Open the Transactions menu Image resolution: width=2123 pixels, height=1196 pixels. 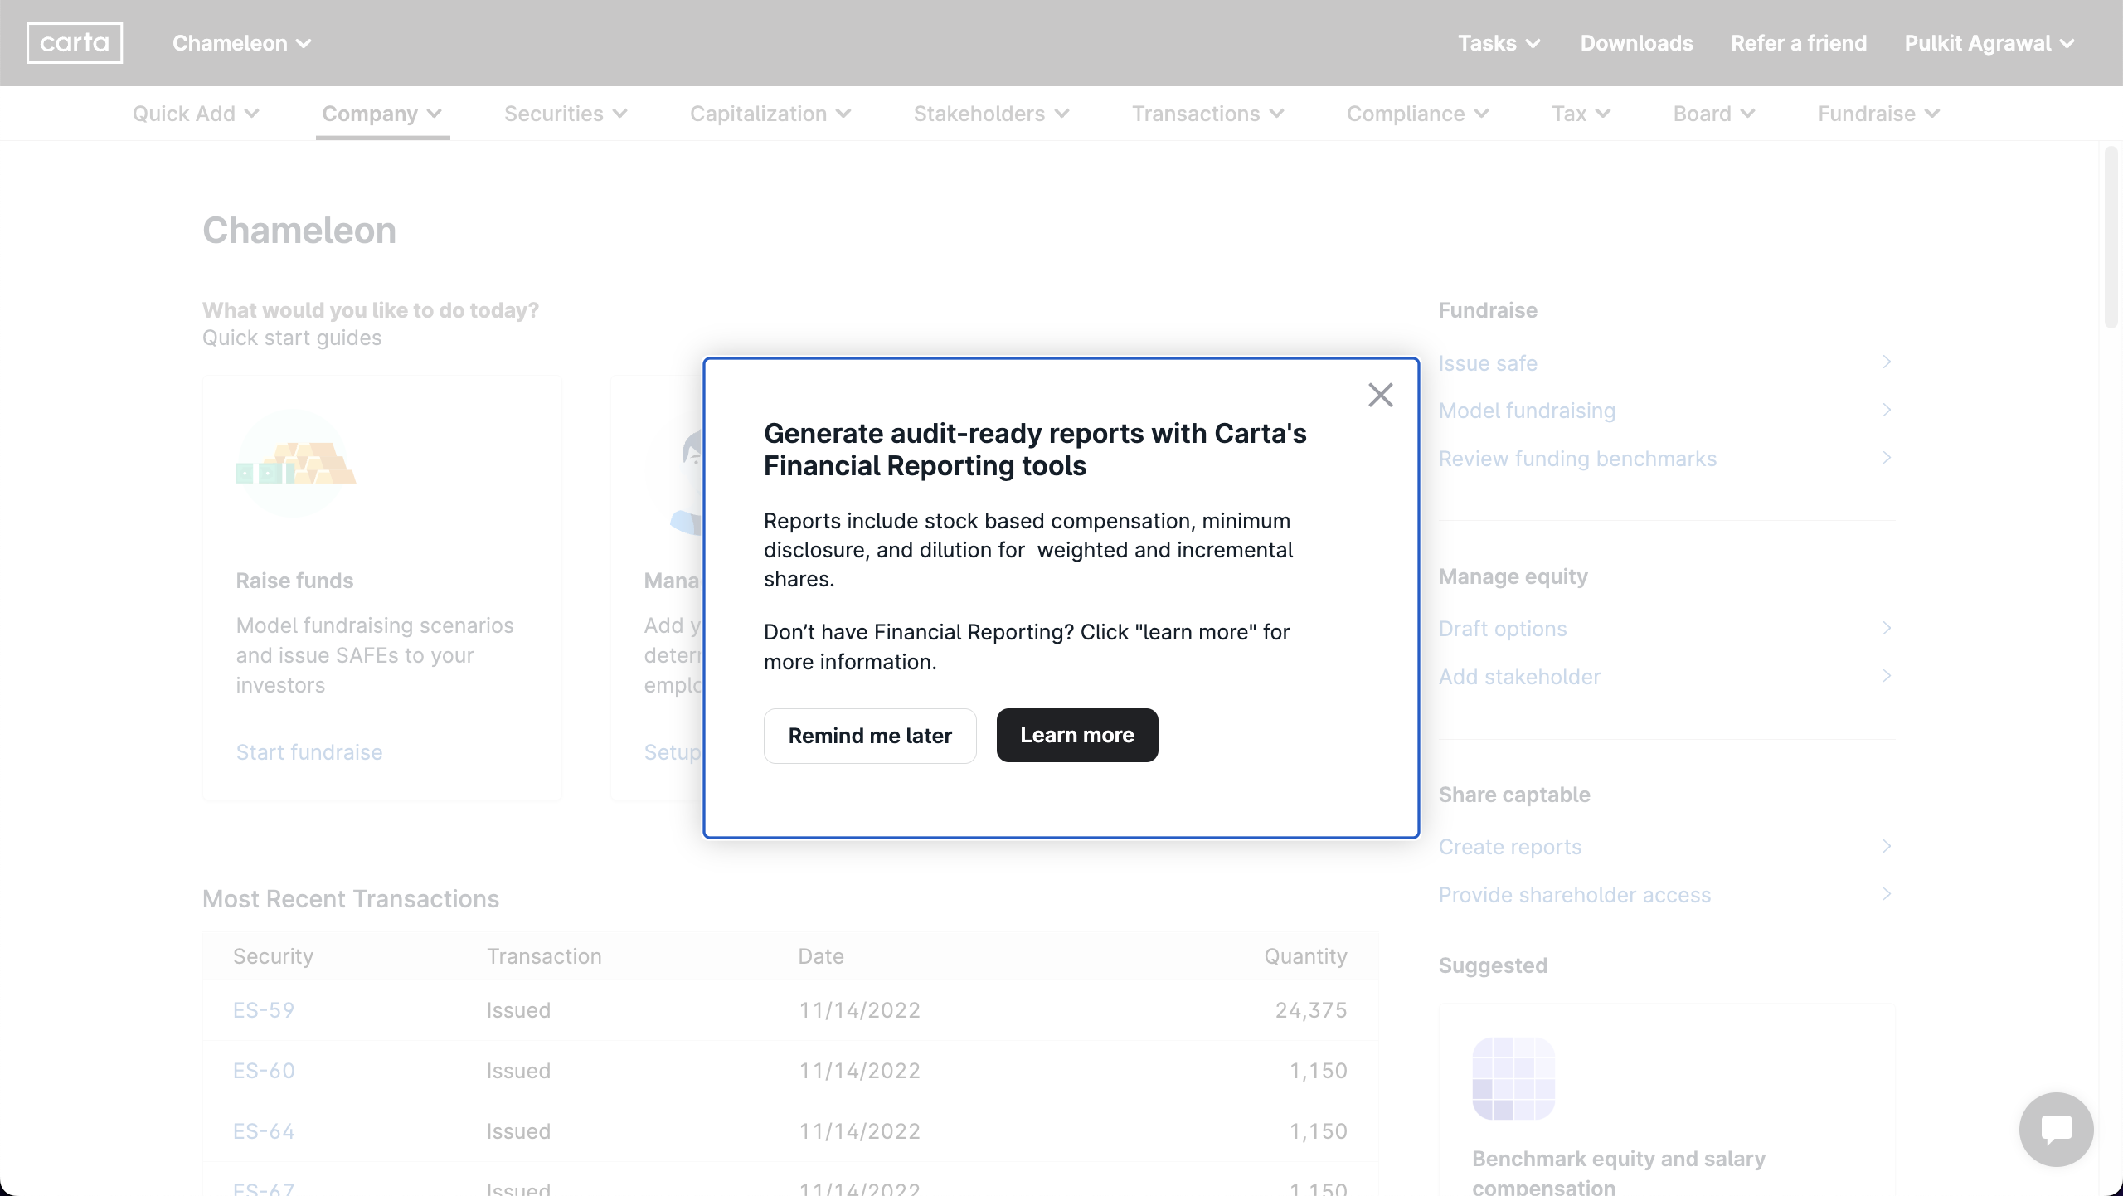coord(1208,114)
